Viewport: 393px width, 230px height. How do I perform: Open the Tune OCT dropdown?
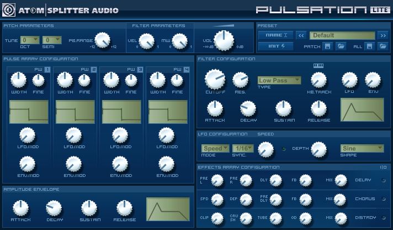[x=30, y=40]
